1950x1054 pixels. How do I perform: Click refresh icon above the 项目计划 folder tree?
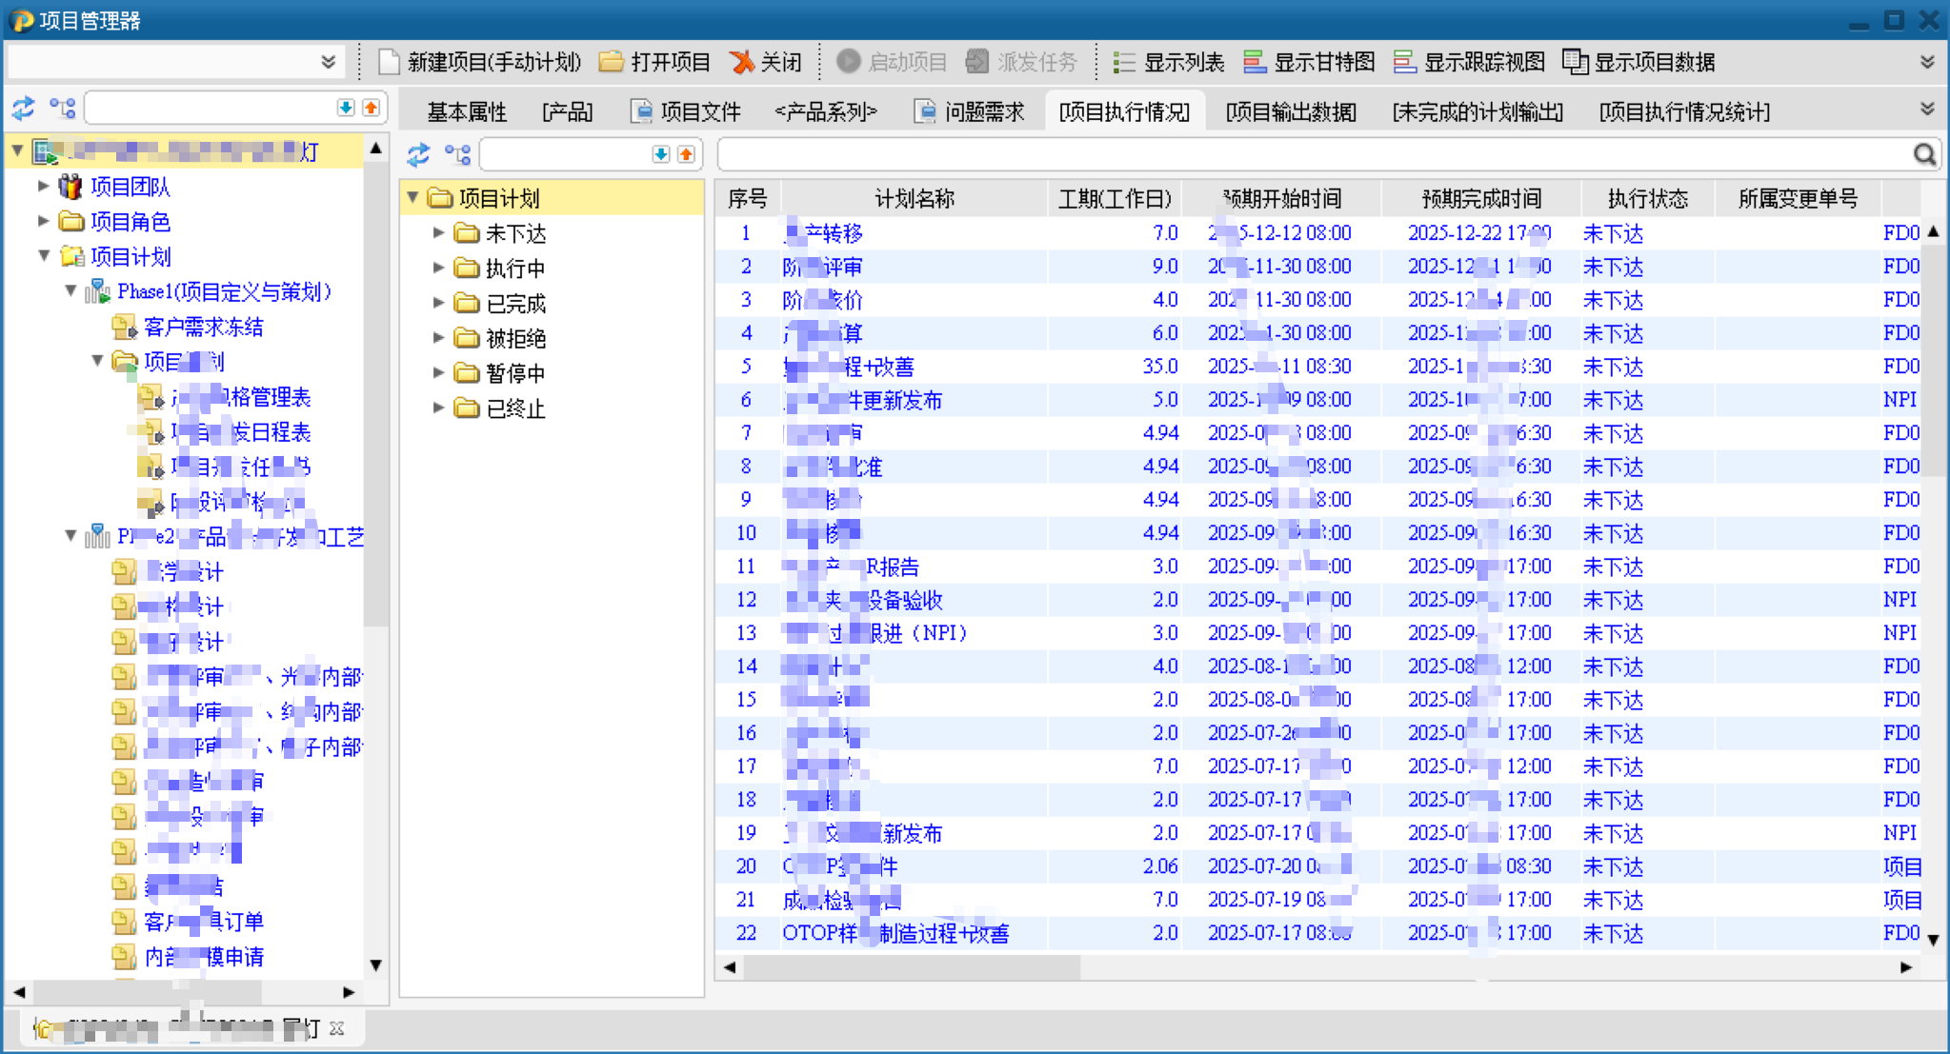(418, 154)
